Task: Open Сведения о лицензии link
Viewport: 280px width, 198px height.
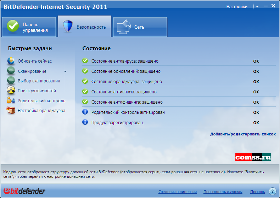Action: pos(178,192)
